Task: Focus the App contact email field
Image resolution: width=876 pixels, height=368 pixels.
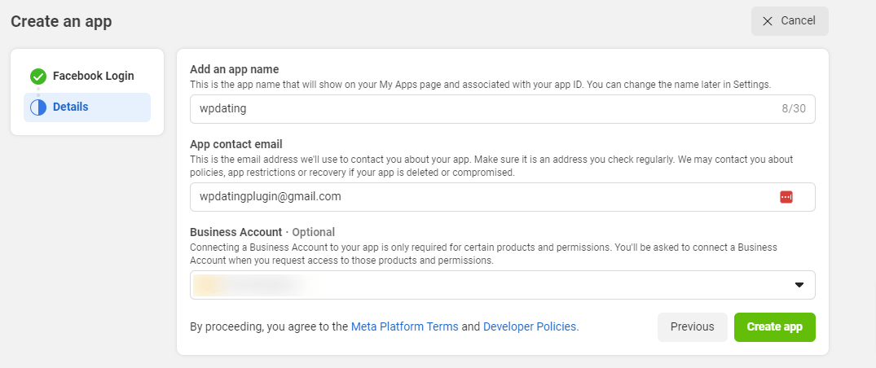Action: (x=502, y=197)
